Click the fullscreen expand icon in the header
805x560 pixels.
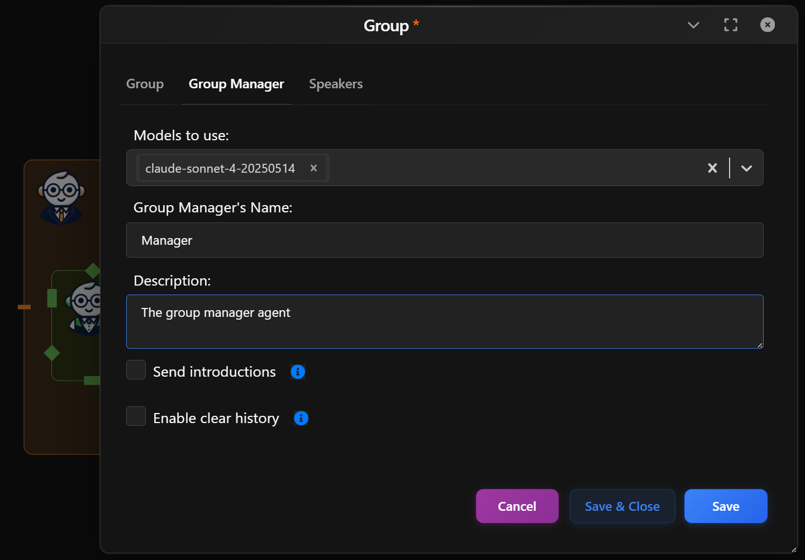[731, 25]
